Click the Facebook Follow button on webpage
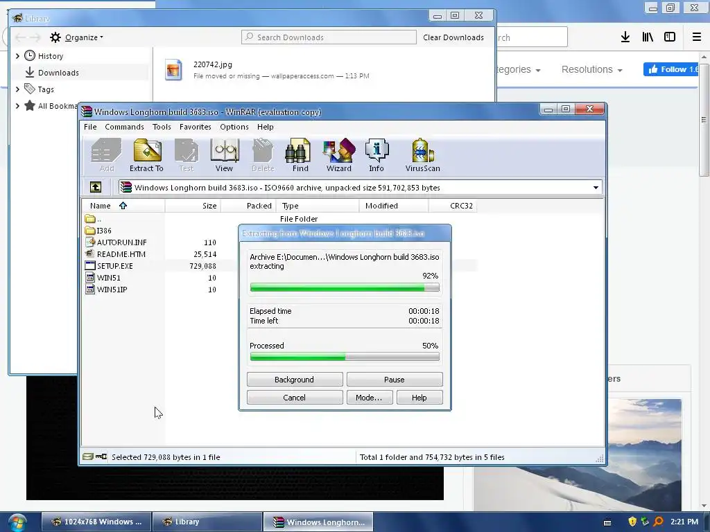 coord(672,69)
